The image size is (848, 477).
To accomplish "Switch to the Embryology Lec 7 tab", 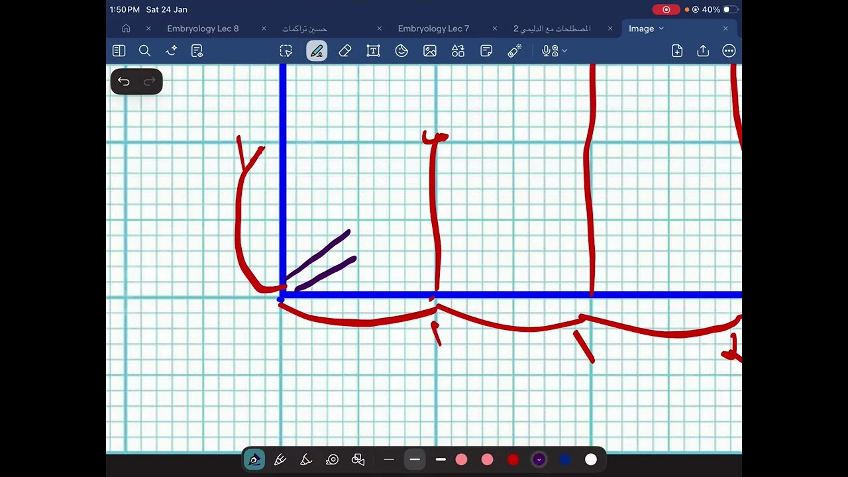I will click(433, 28).
